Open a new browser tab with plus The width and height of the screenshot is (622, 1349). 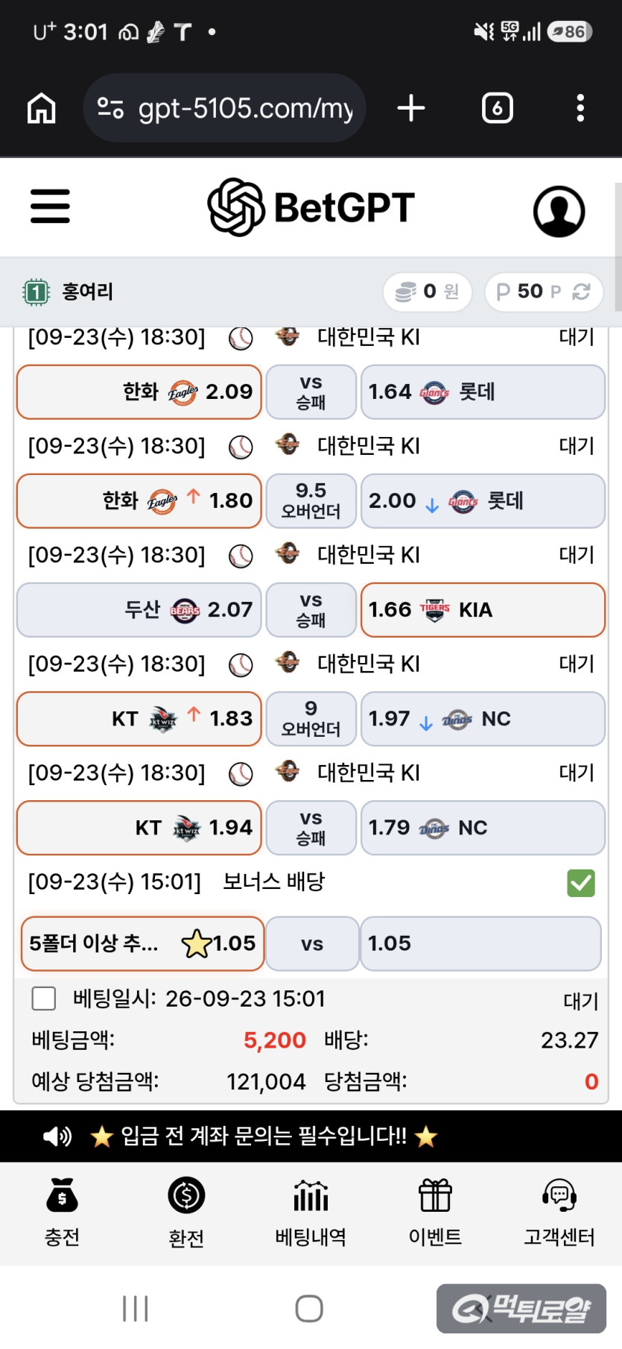[x=411, y=108]
